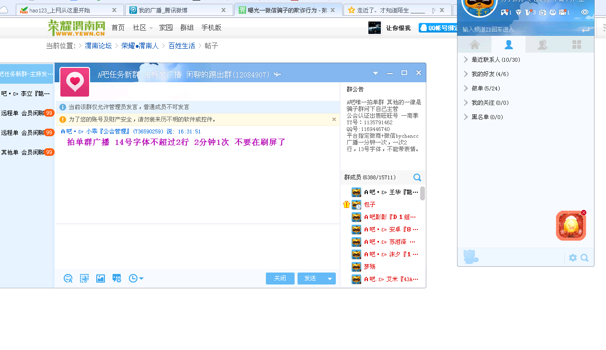Screen dimensions: 606x350
Task: Open the send image tool
Action: 100,278
